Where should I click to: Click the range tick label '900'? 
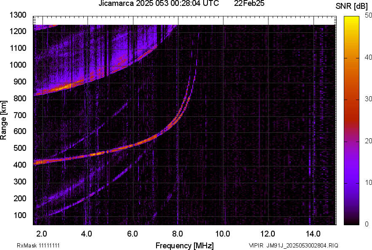tap(20, 82)
